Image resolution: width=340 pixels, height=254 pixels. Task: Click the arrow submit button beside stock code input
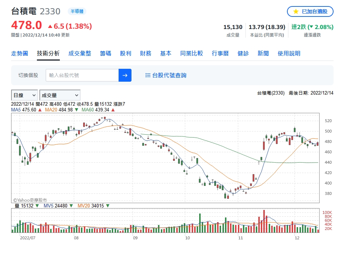[x=125, y=75]
